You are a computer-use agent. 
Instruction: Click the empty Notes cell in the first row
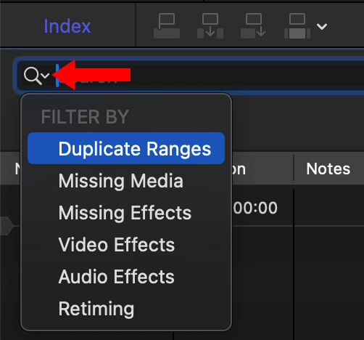(329, 208)
